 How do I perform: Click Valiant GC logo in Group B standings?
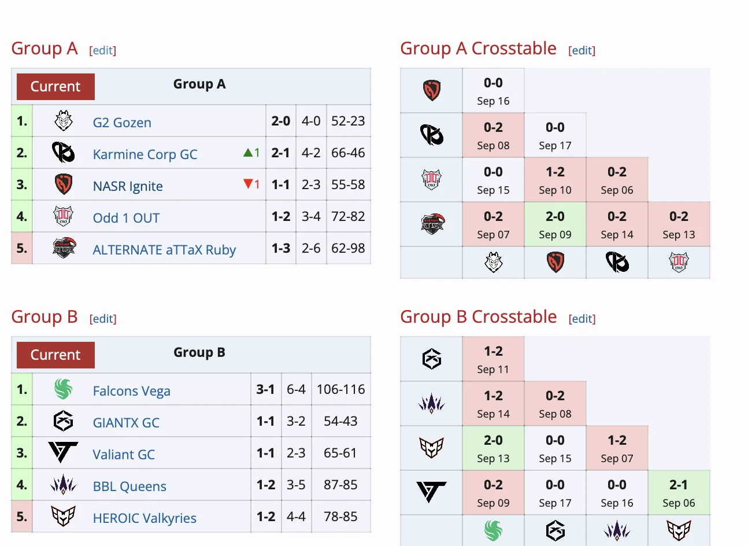coord(63,453)
